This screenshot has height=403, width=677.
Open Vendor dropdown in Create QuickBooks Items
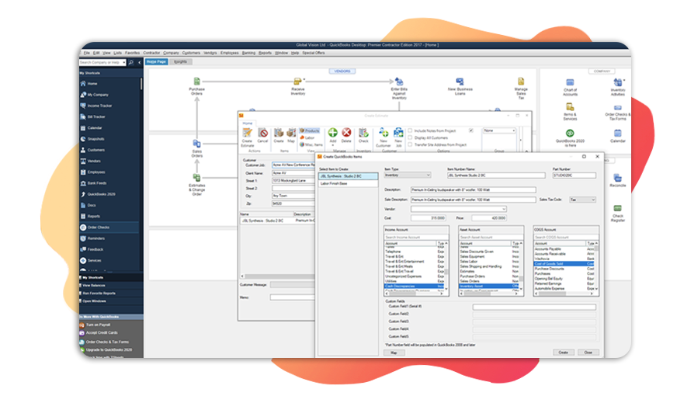pos(458,209)
